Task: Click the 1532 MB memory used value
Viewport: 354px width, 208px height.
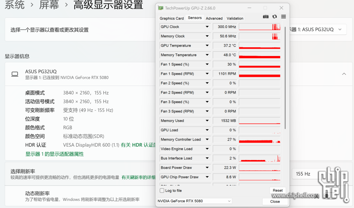Action: pos(225,121)
